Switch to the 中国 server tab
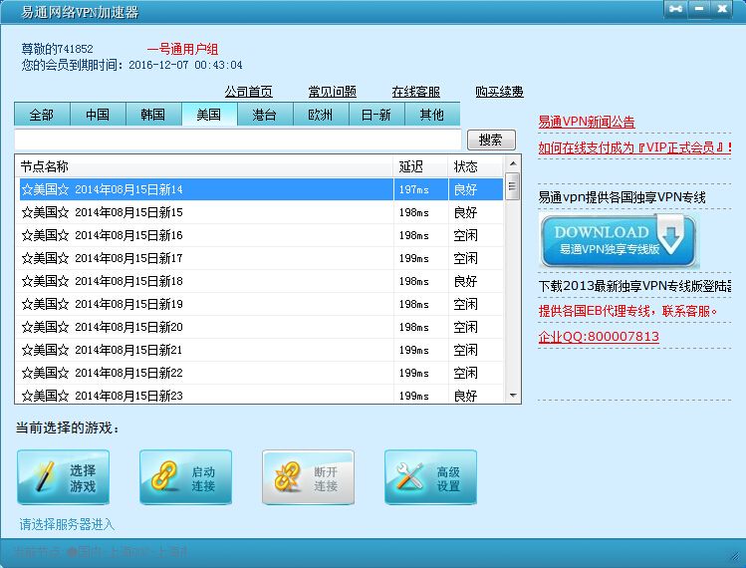 click(x=98, y=115)
